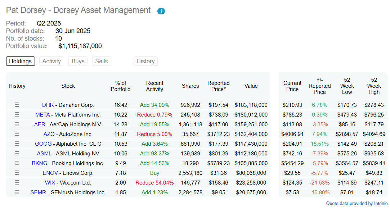390x209 pixels.
Task: Click the +/- Reported Price column header
Action: click(x=320, y=86)
